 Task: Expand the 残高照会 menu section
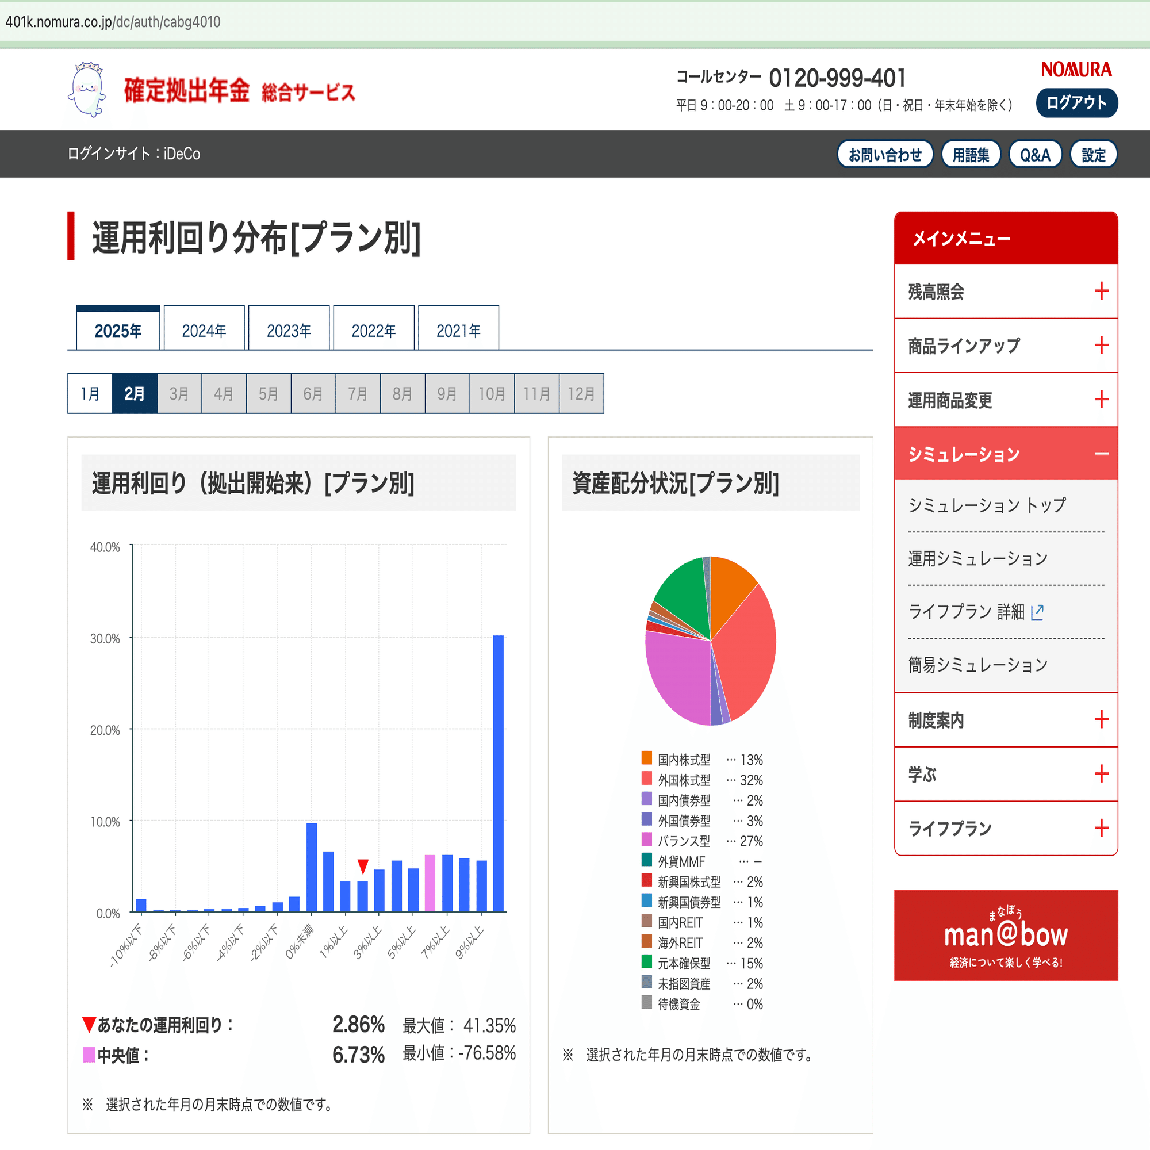[1006, 292]
